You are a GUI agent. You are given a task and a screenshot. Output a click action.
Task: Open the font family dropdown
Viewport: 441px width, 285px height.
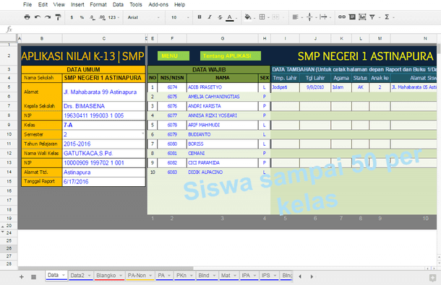(x=143, y=17)
